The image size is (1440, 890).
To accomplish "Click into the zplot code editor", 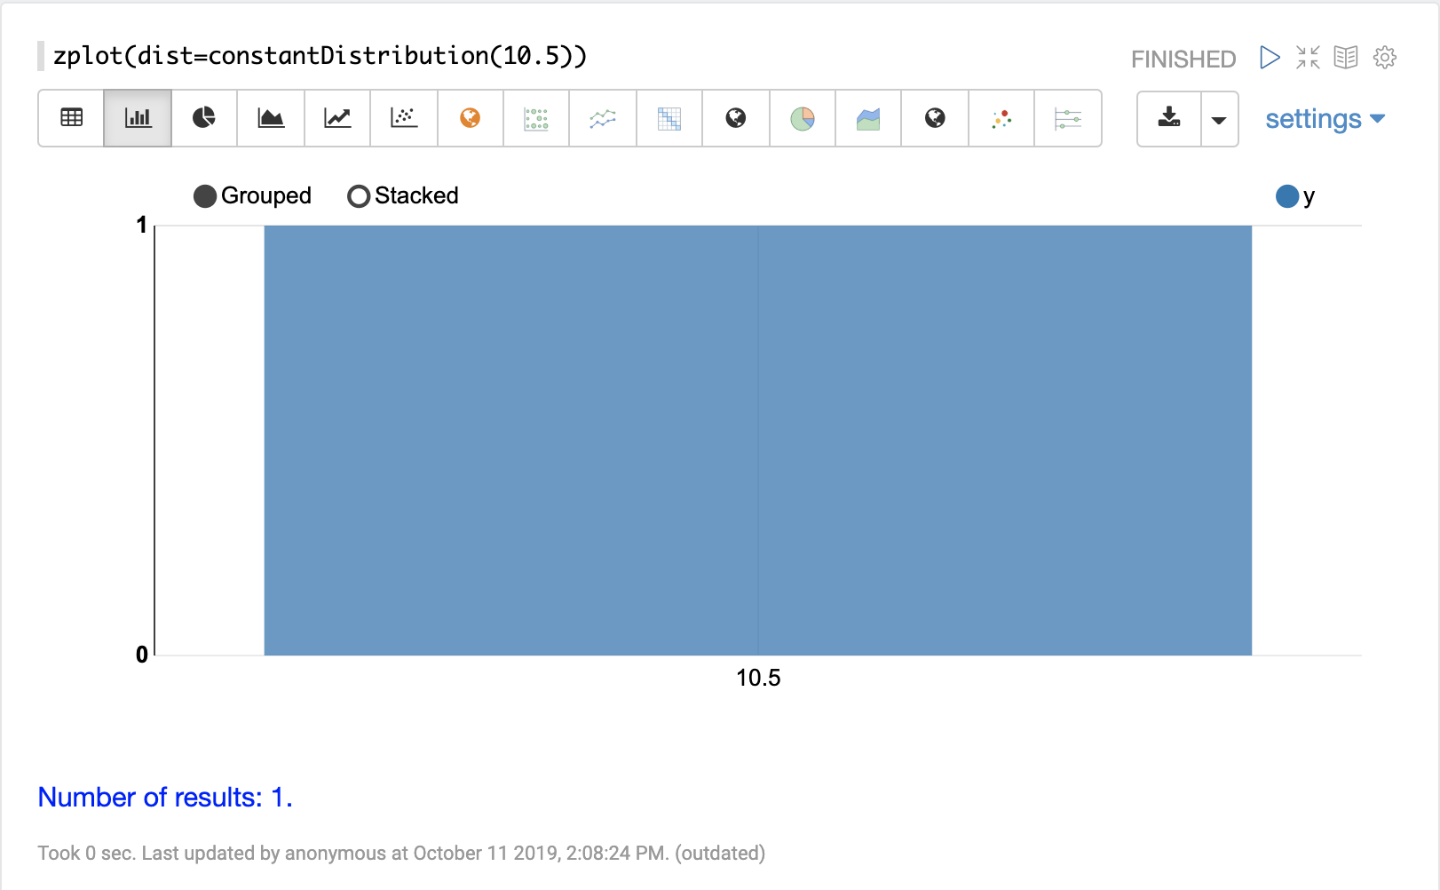I will [320, 56].
